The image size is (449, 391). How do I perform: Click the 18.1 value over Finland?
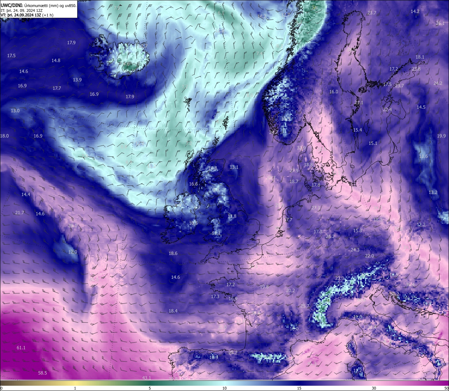tap(420, 57)
